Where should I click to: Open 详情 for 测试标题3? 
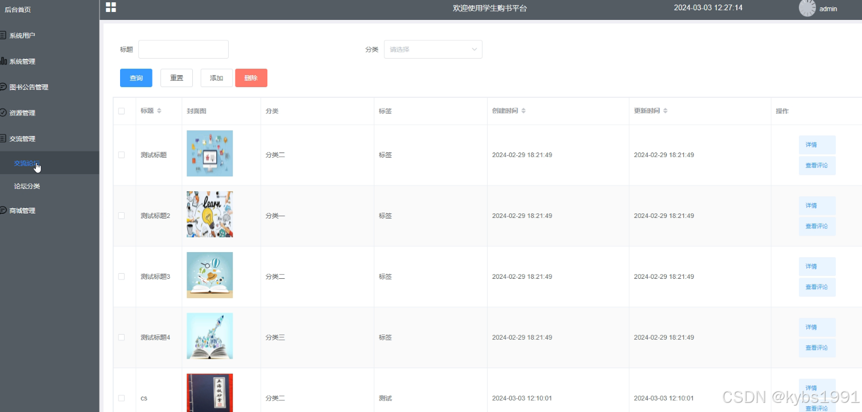click(817, 266)
